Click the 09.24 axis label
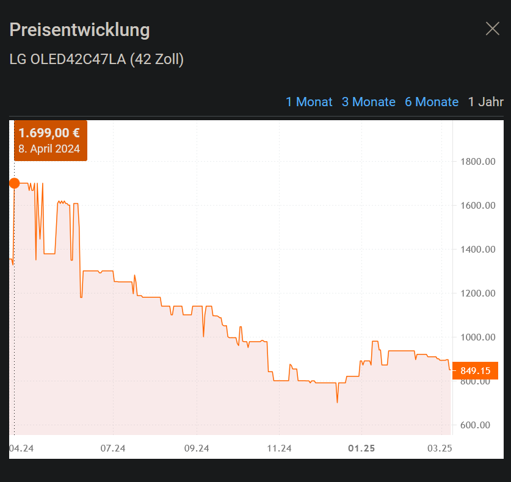Viewport: 511px width, 482px height. pos(196,448)
